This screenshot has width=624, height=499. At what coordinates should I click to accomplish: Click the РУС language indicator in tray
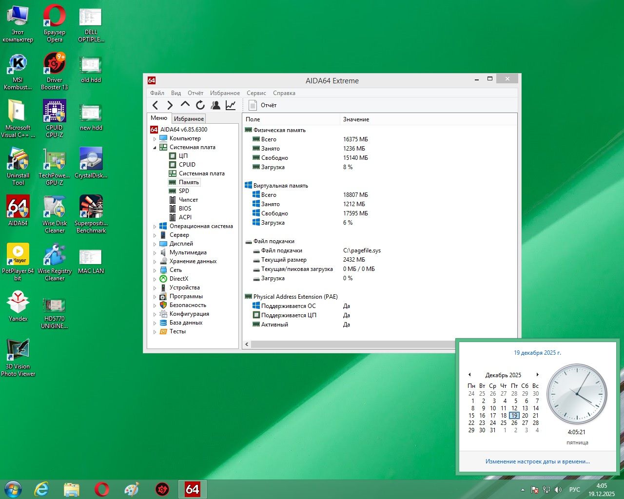tap(575, 489)
